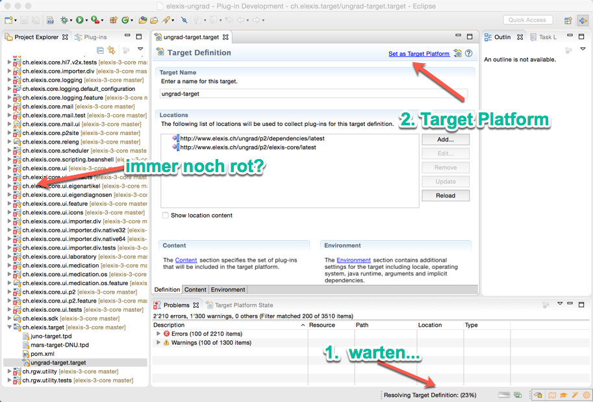Viewport: 593px width, 402px height.
Task: Select the Definition editor tab
Action: tap(167, 290)
